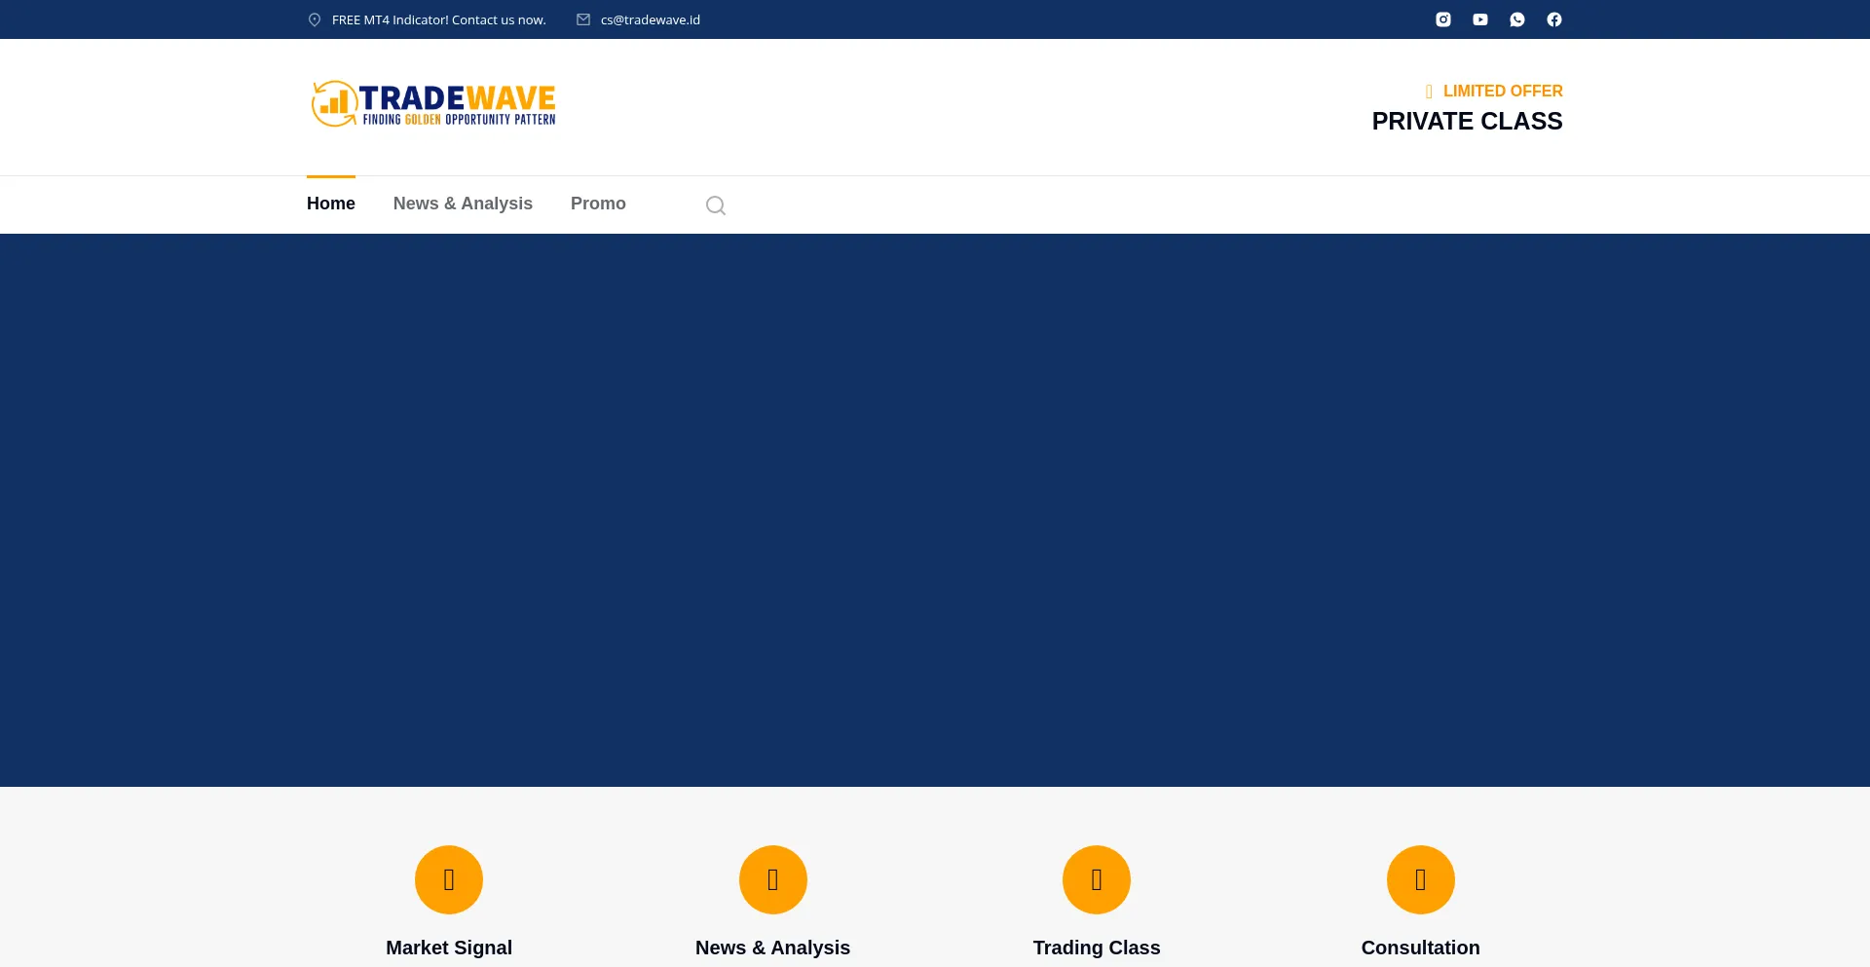Click the PRIVATE CLASS offer text
Image resolution: width=1870 pixels, height=967 pixels.
click(x=1467, y=121)
